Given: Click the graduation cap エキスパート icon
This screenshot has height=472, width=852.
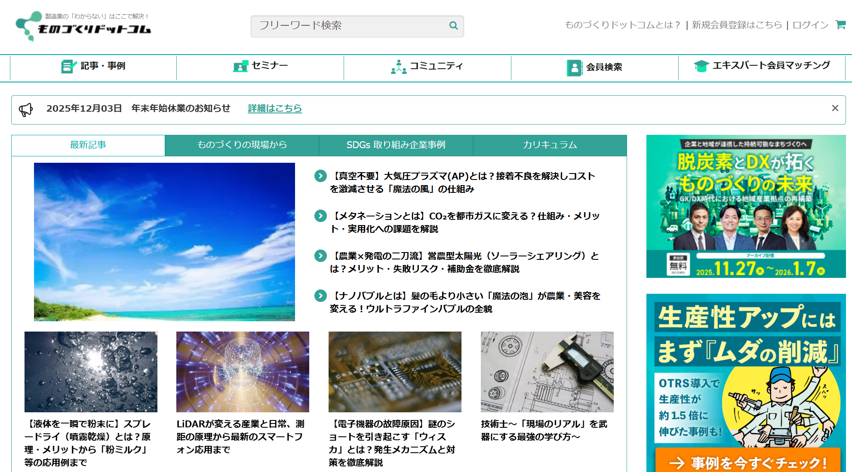Looking at the screenshot, I should pos(701,66).
